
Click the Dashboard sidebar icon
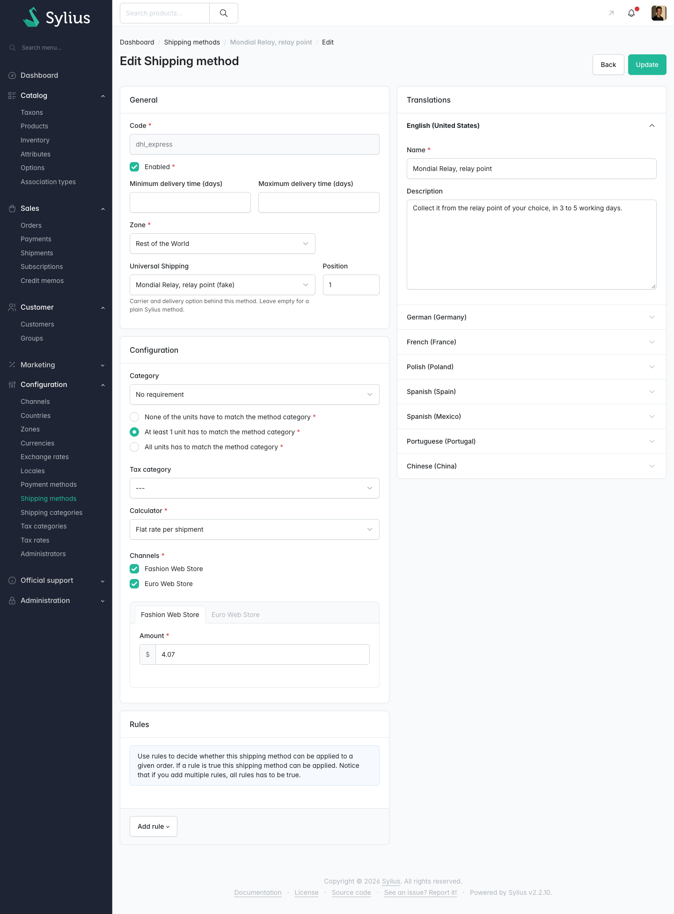[12, 75]
